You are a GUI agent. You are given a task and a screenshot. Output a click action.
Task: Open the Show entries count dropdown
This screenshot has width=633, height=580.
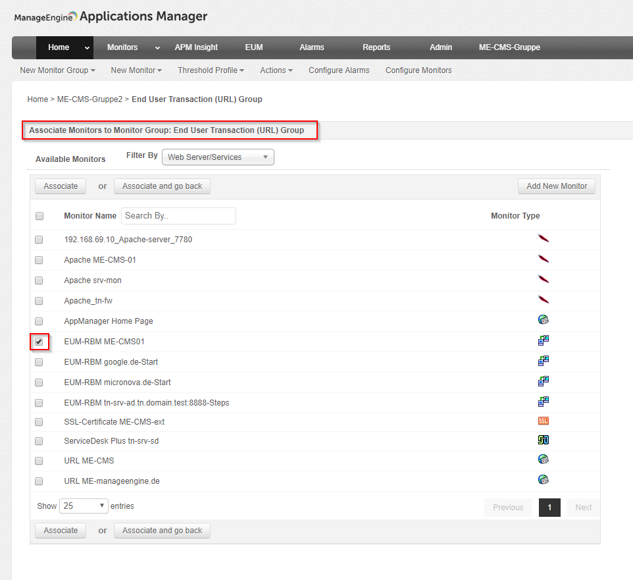84,506
